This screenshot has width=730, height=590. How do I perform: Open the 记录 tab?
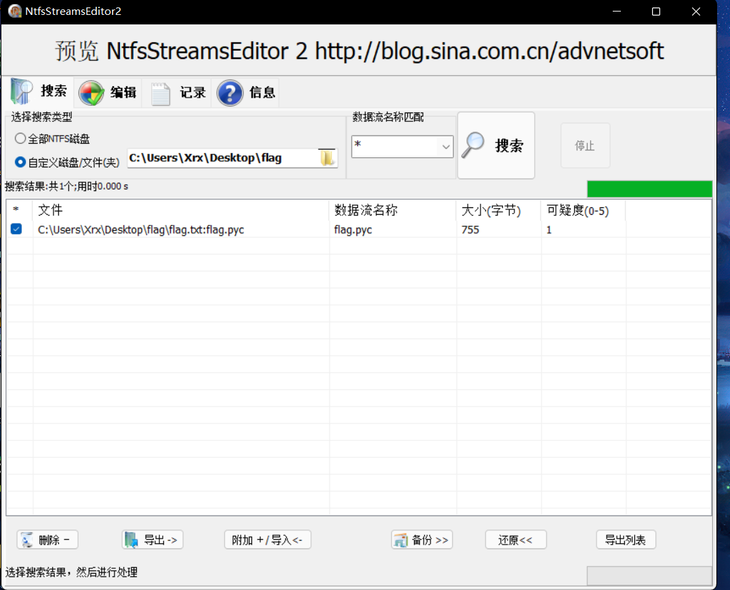(178, 93)
